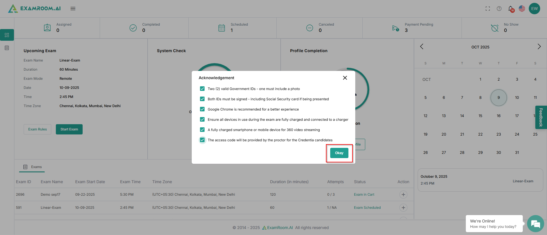Open the notifications bell
The width and height of the screenshot is (547, 235).
[511, 9]
